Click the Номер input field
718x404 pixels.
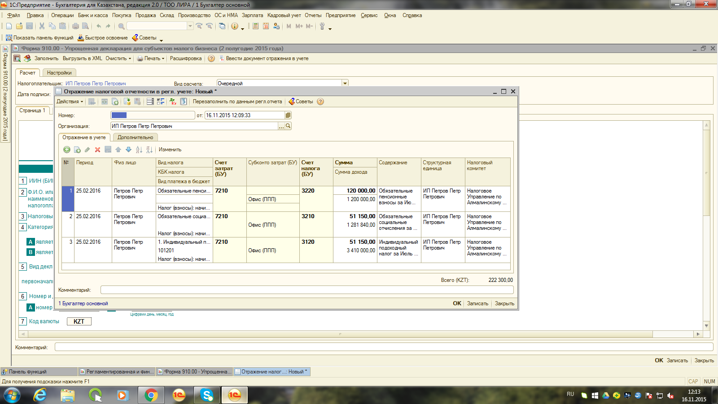tap(153, 115)
